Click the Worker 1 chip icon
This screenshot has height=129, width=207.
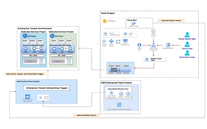[121, 94]
